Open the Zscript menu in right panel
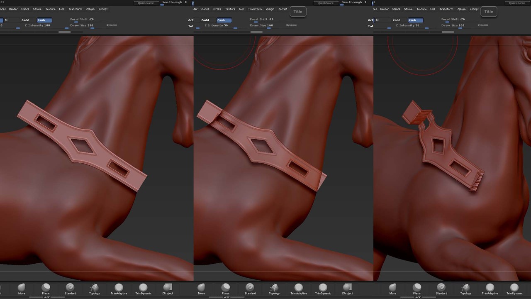531x299 pixels. pyautogui.click(x=475, y=9)
